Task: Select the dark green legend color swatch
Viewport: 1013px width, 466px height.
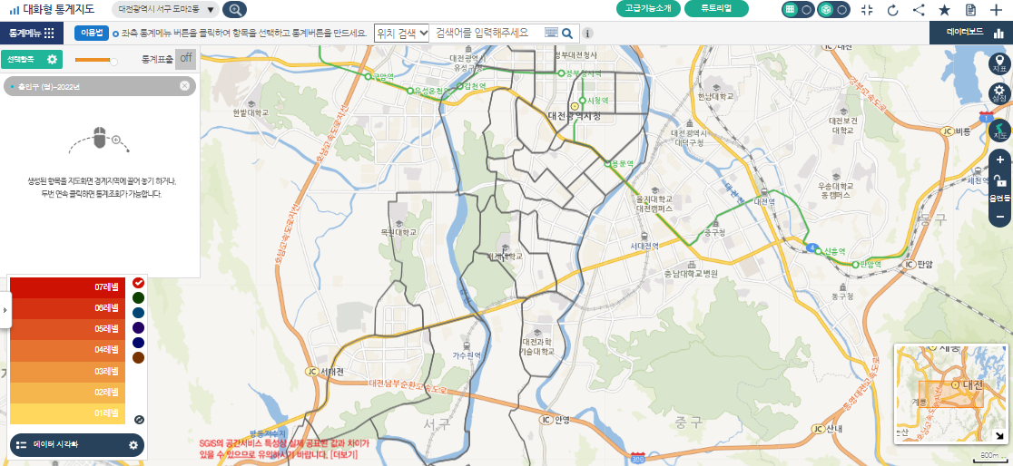Action: point(138,297)
